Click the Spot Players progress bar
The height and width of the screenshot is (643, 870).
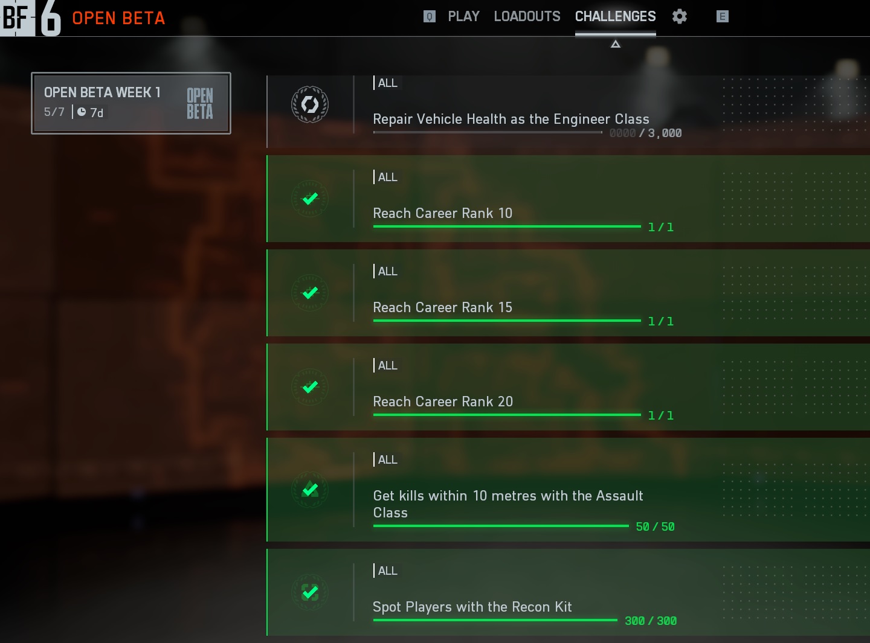point(495,620)
